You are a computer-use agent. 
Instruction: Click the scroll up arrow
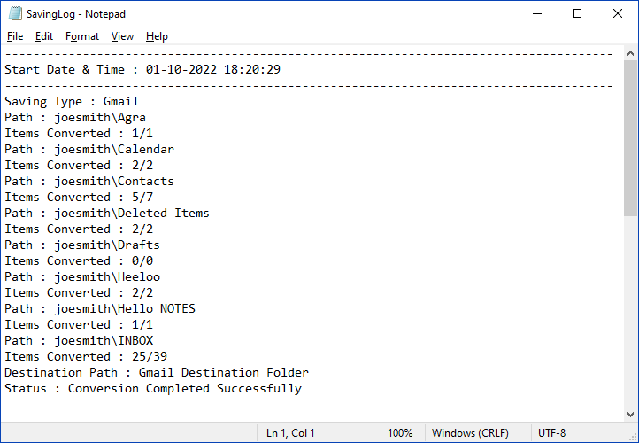(630, 53)
